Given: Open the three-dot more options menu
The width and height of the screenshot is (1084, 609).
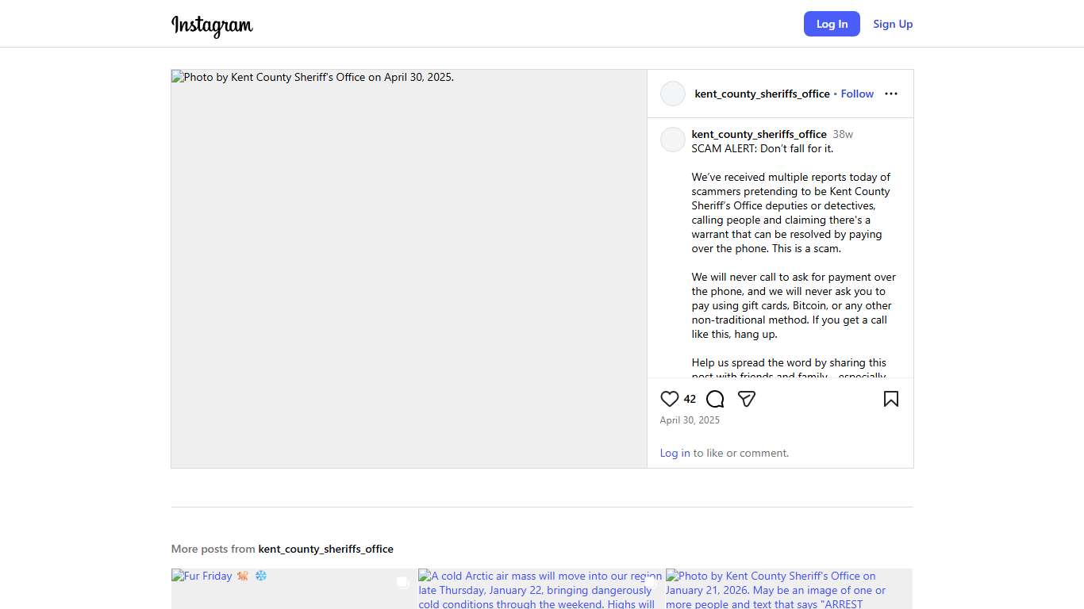Looking at the screenshot, I should tap(891, 94).
